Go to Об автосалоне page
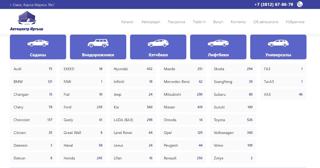 [x=266, y=22]
